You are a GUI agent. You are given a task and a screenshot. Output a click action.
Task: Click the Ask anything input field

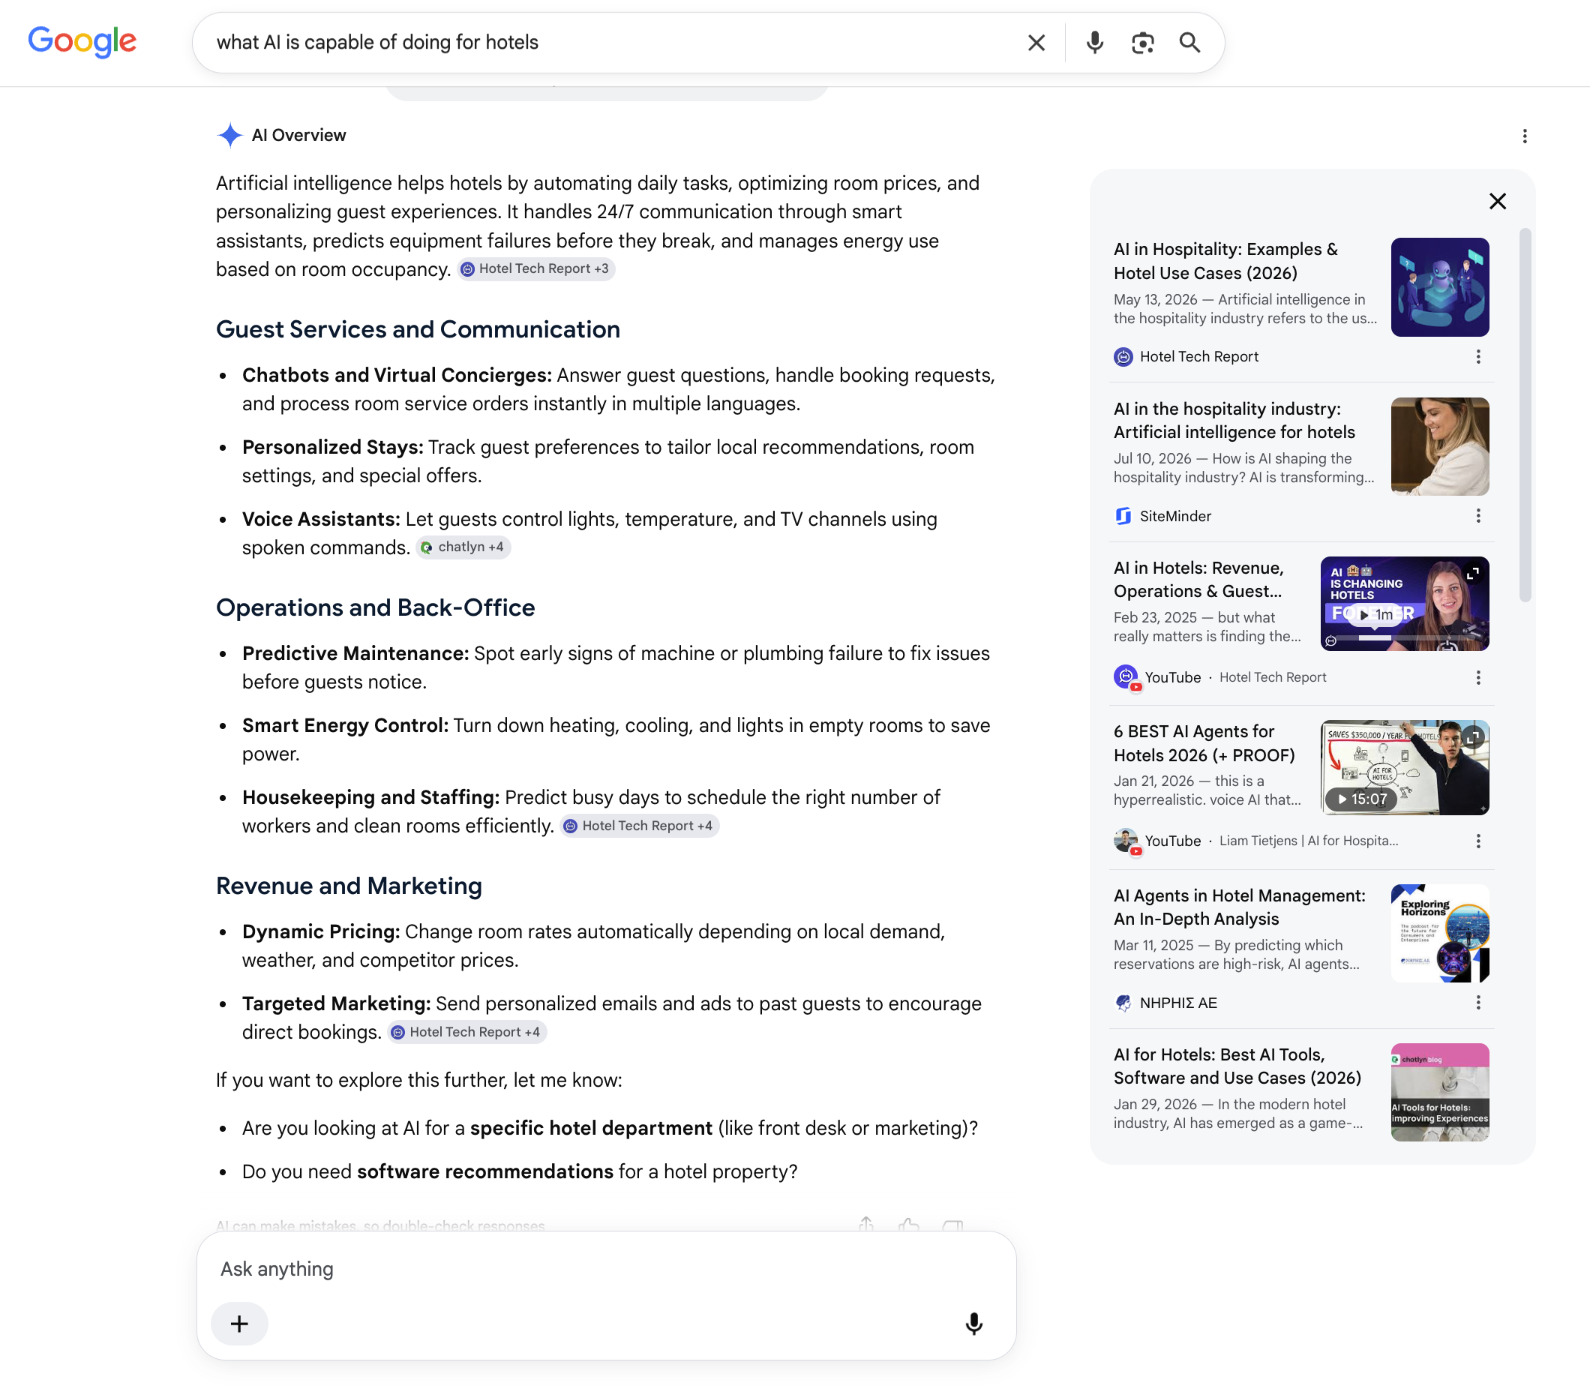tap(606, 1269)
